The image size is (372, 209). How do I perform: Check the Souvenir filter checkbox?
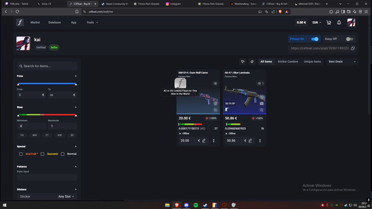tap(42, 154)
